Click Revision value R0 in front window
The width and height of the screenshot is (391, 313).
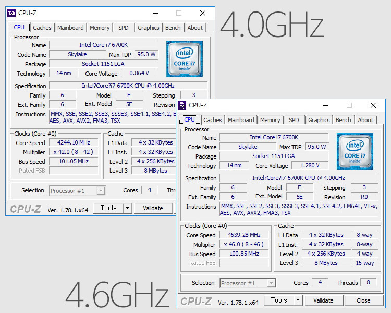tap(364, 197)
